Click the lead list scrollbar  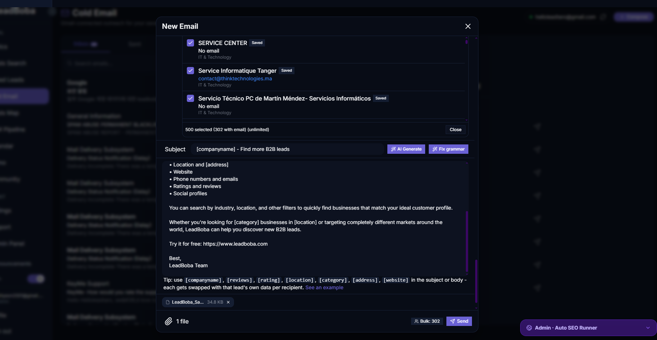point(467,42)
